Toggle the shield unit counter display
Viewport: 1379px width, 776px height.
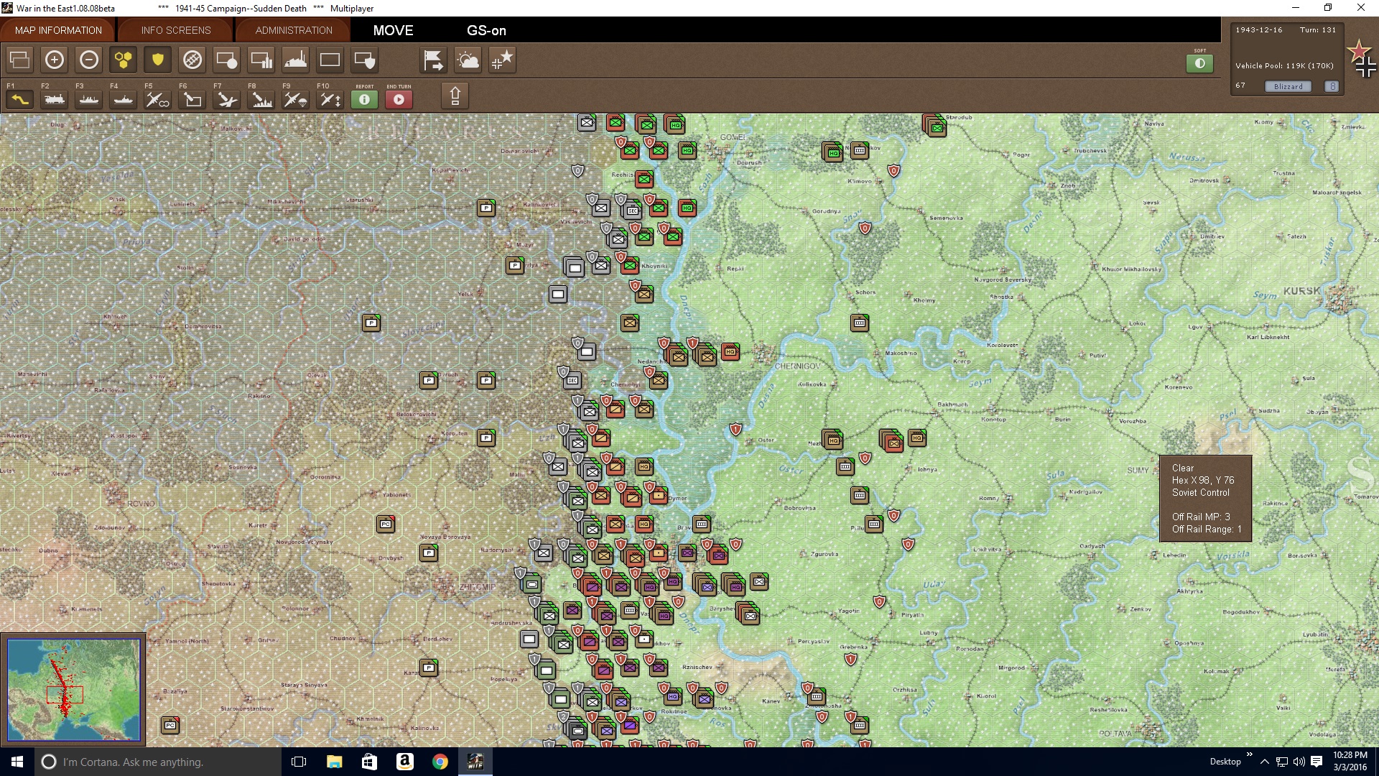[x=157, y=60]
